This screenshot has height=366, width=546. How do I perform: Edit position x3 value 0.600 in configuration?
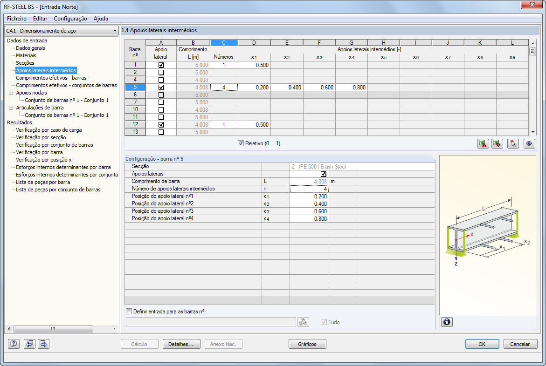[309, 211]
